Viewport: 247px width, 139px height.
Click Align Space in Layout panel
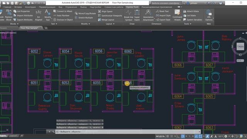pyautogui.click(x=105, y=11)
